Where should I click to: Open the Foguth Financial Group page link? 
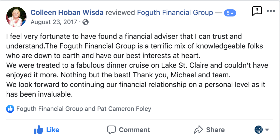tap(175, 12)
